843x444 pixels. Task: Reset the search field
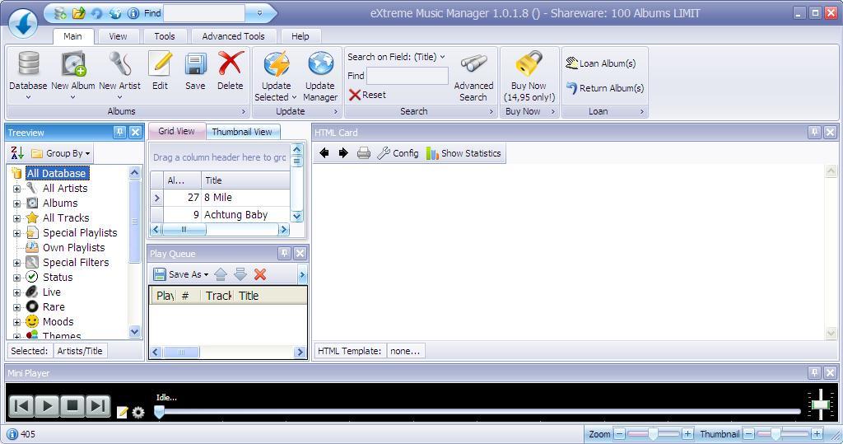pos(367,95)
